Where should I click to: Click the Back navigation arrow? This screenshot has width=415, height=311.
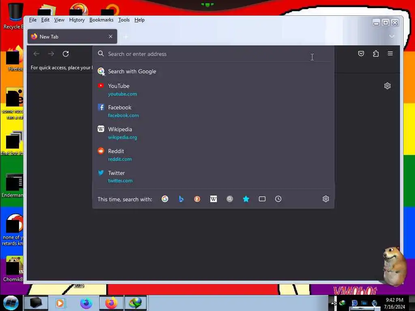tap(36, 54)
